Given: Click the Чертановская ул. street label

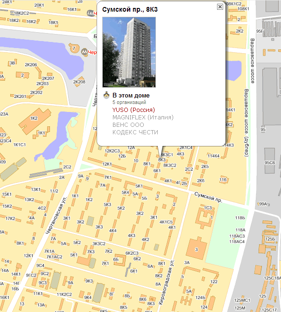Looking at the screenshot, I should [56, 215].
